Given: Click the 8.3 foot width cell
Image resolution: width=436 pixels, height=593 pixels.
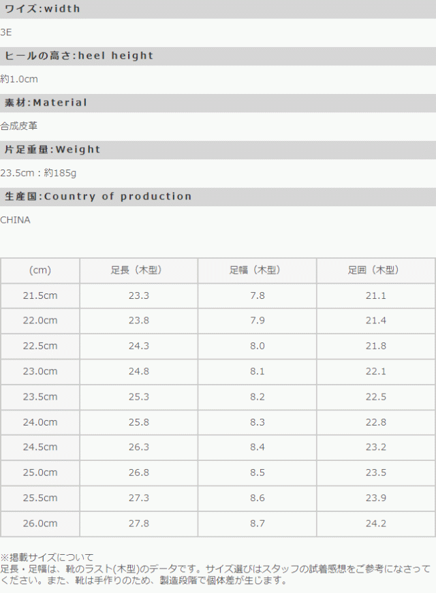Looking at the screenshot, I should coord(257,422).
